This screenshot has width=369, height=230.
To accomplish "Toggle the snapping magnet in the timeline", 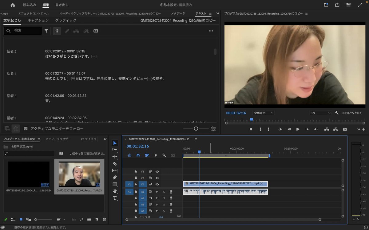I will 138,155.
